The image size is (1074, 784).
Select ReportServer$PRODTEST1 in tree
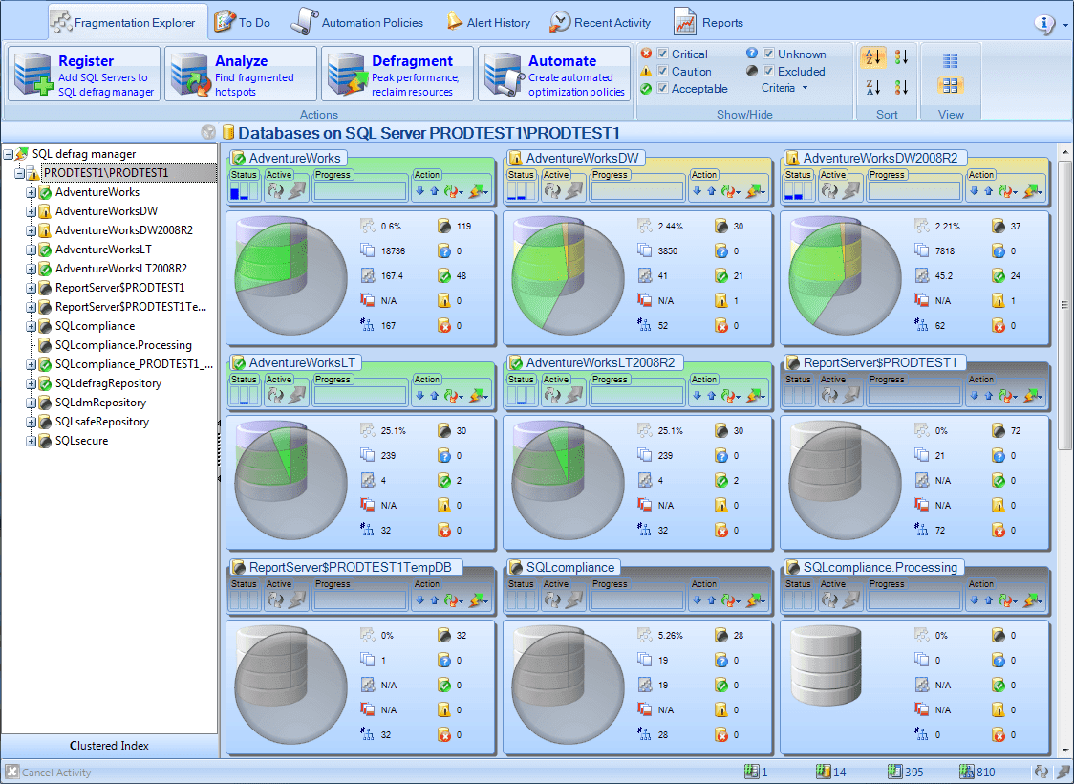(x=119, y=288)
